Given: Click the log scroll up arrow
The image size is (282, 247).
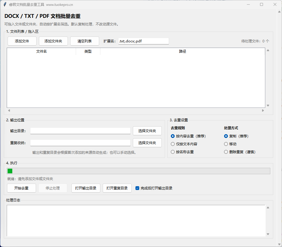Looking at the screenshot, I should [x=268, y=208].
